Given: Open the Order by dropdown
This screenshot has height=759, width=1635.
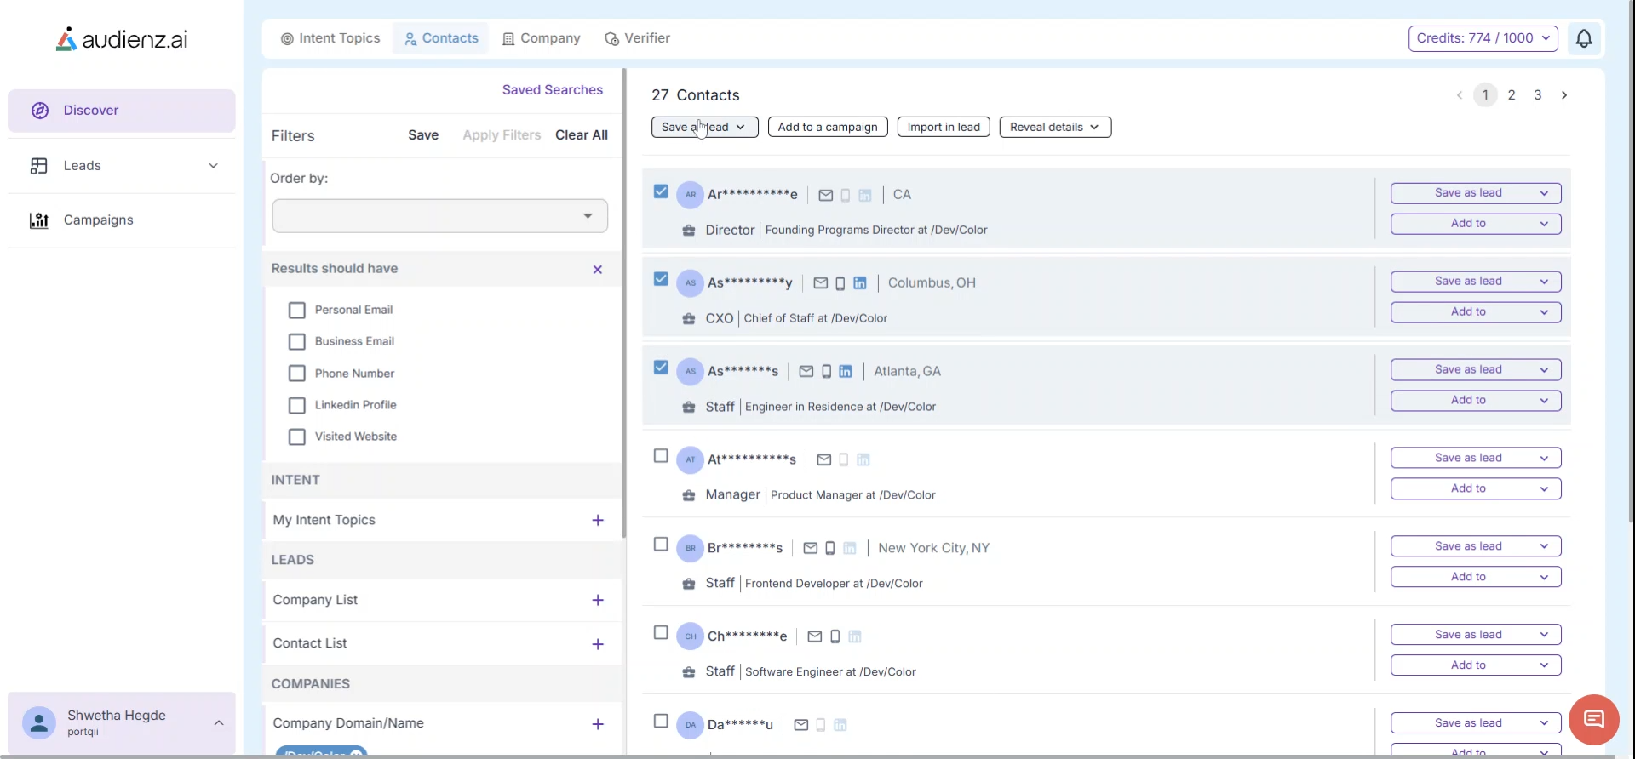Looking at the screenshot, I should [x=439, y=216].
